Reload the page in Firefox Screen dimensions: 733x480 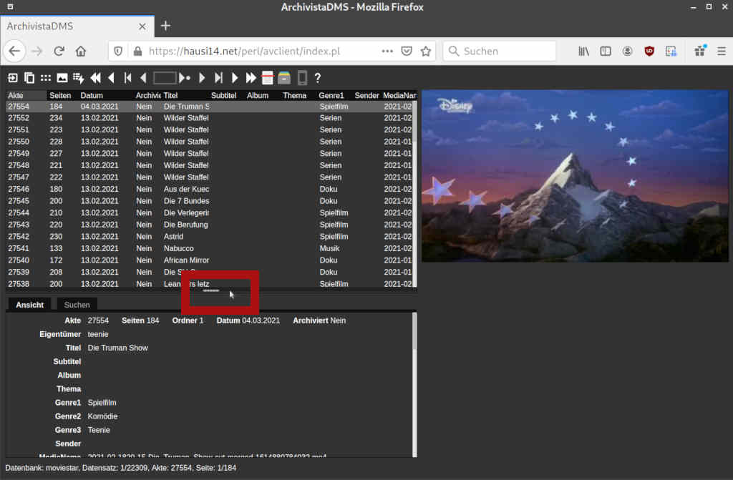[59, 51]
